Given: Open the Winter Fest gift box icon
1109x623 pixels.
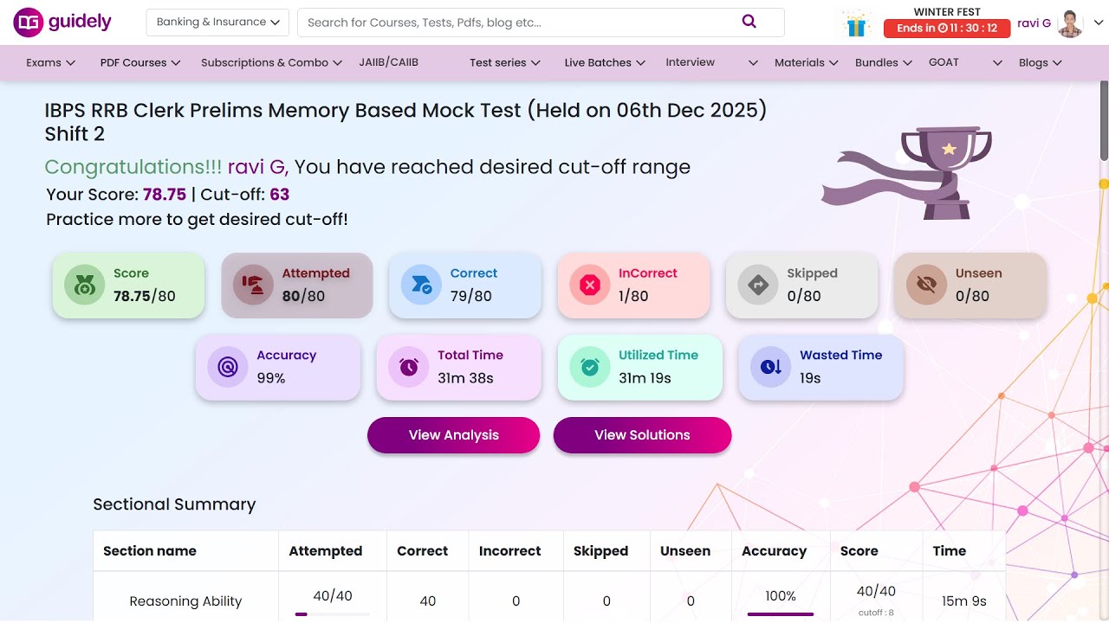Looking at the screenshot, I should [x=857, y=24].
